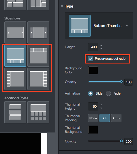Choose the right thumbnails slideshow layout
137x154 pixels.
tap(38, 79)
